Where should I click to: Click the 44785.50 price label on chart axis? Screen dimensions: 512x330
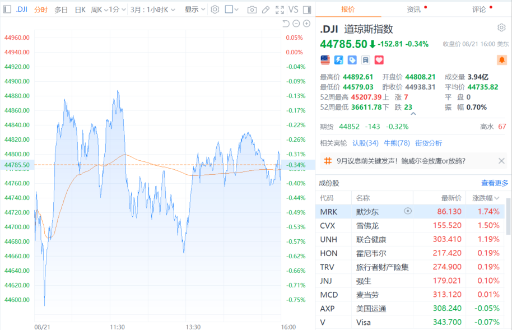click(x=17, y=165)
